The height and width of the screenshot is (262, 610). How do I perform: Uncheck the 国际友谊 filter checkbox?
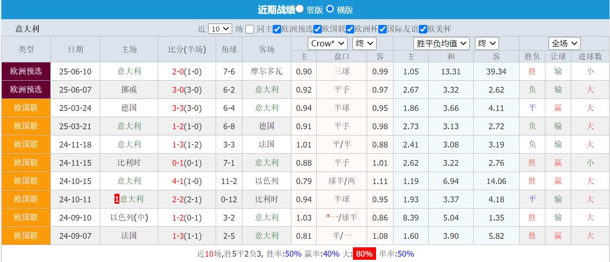click(382, 29)
